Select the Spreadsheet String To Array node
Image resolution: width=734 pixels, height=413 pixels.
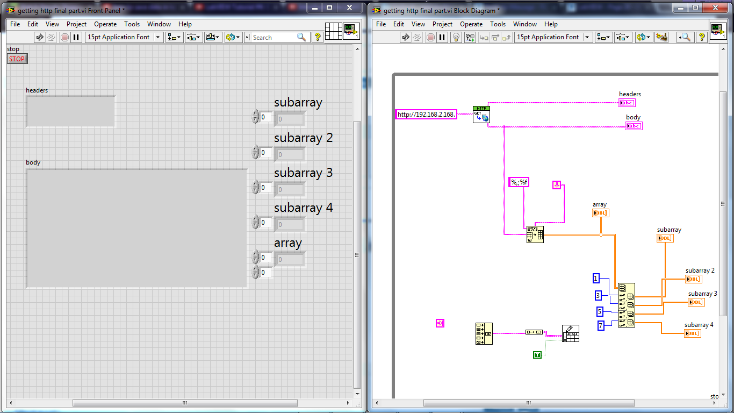coord(535,234)
